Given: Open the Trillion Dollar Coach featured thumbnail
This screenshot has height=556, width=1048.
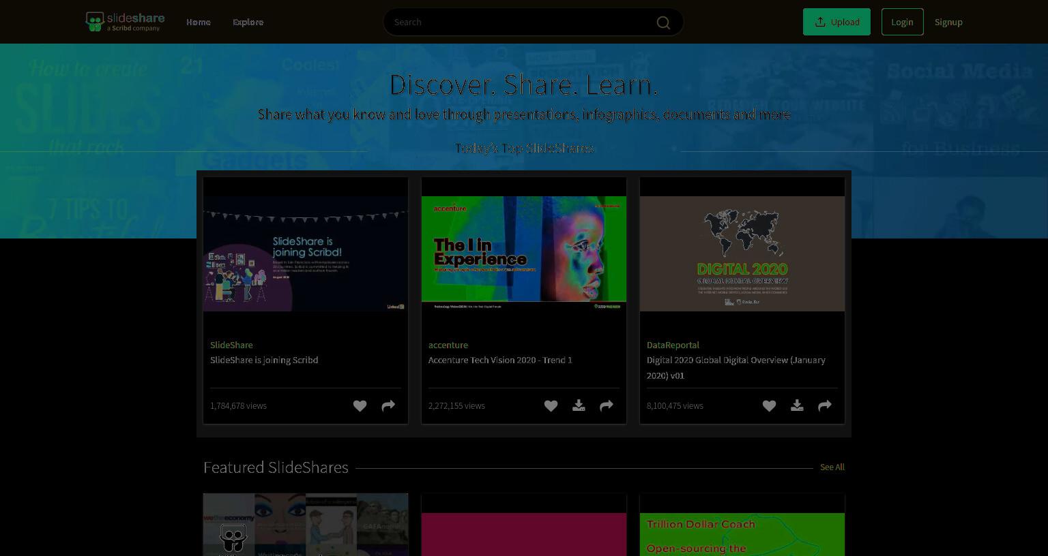Looking at the screenshot, I should (x=742, y=534).
